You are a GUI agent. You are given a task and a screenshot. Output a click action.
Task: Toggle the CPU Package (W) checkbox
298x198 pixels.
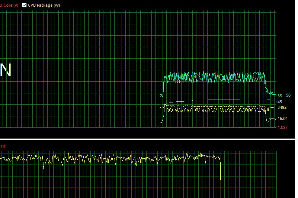click(x=24, y=5)
